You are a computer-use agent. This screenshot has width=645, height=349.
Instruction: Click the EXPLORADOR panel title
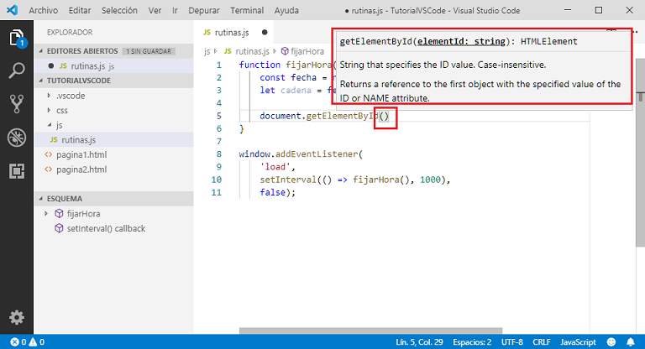point(69,32)
